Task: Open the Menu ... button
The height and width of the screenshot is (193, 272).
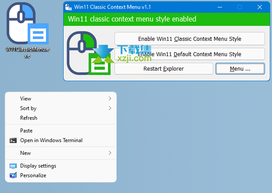Action: pyautogui.click(x=240, y=69)
